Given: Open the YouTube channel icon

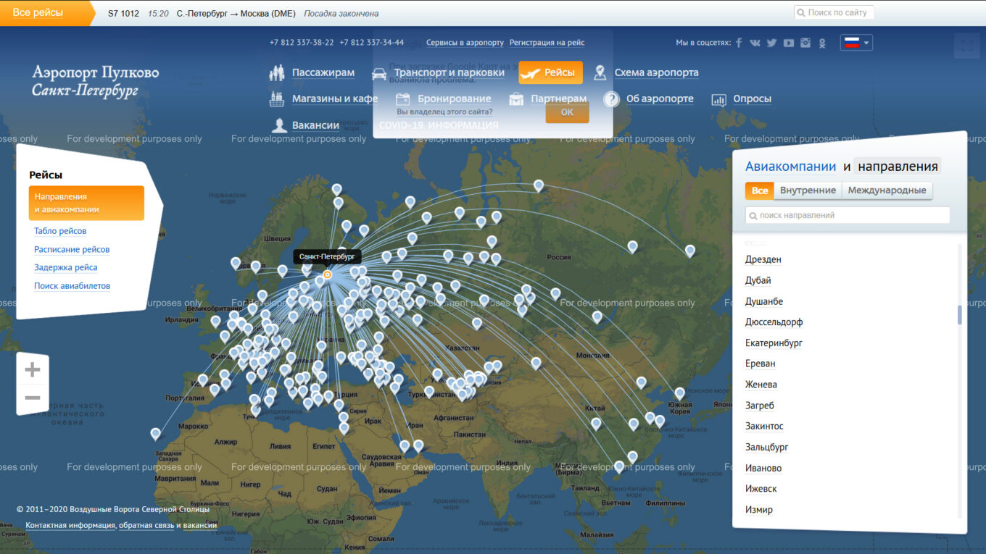Looking at the screenshot, I should [788, 43].
